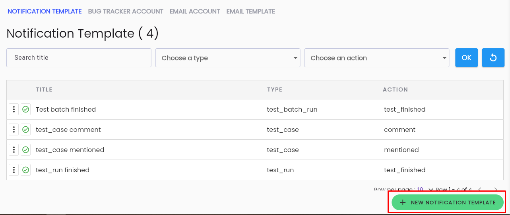Toggle green check status of test_run finished
510x215 pixels.
point(26,170)
